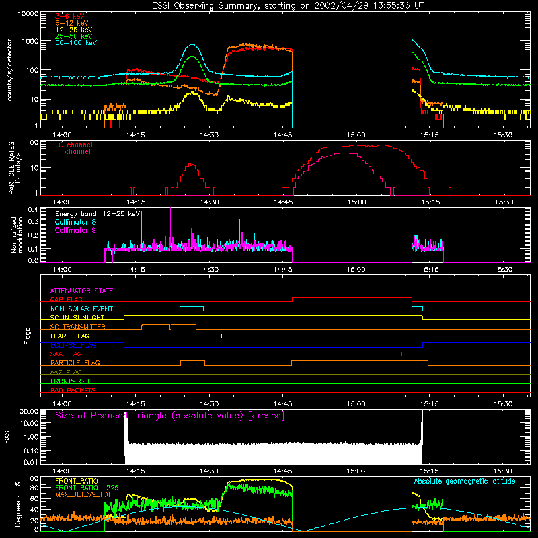Click the 'ATTENUATOR_STATE' flag label
This screenshot has height=538, width=538.
81,291
